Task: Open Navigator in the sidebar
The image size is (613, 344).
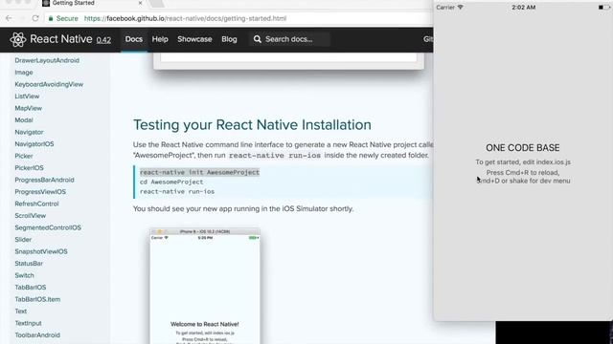Action: 29,132
